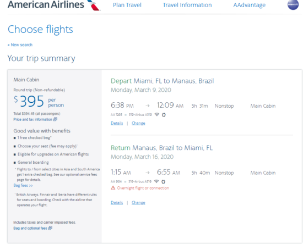Click the oneworld alliance logo
The image size is (303, 244).
[293, 4]
